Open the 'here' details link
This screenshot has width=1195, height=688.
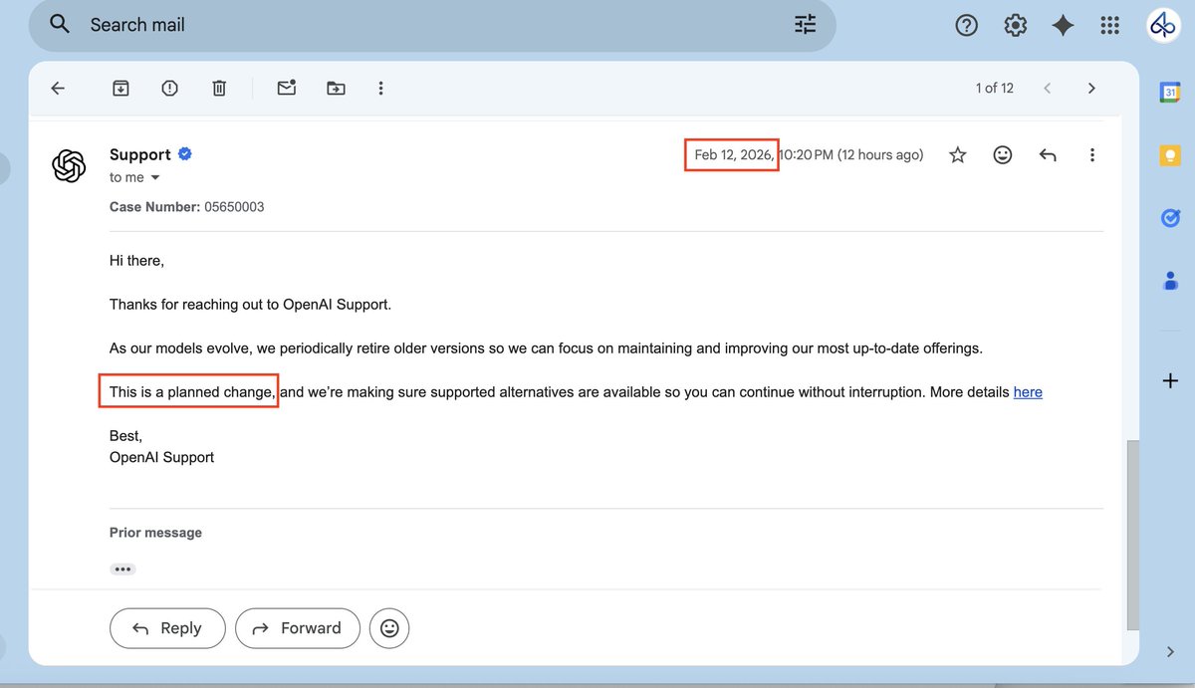[1028, 392]
